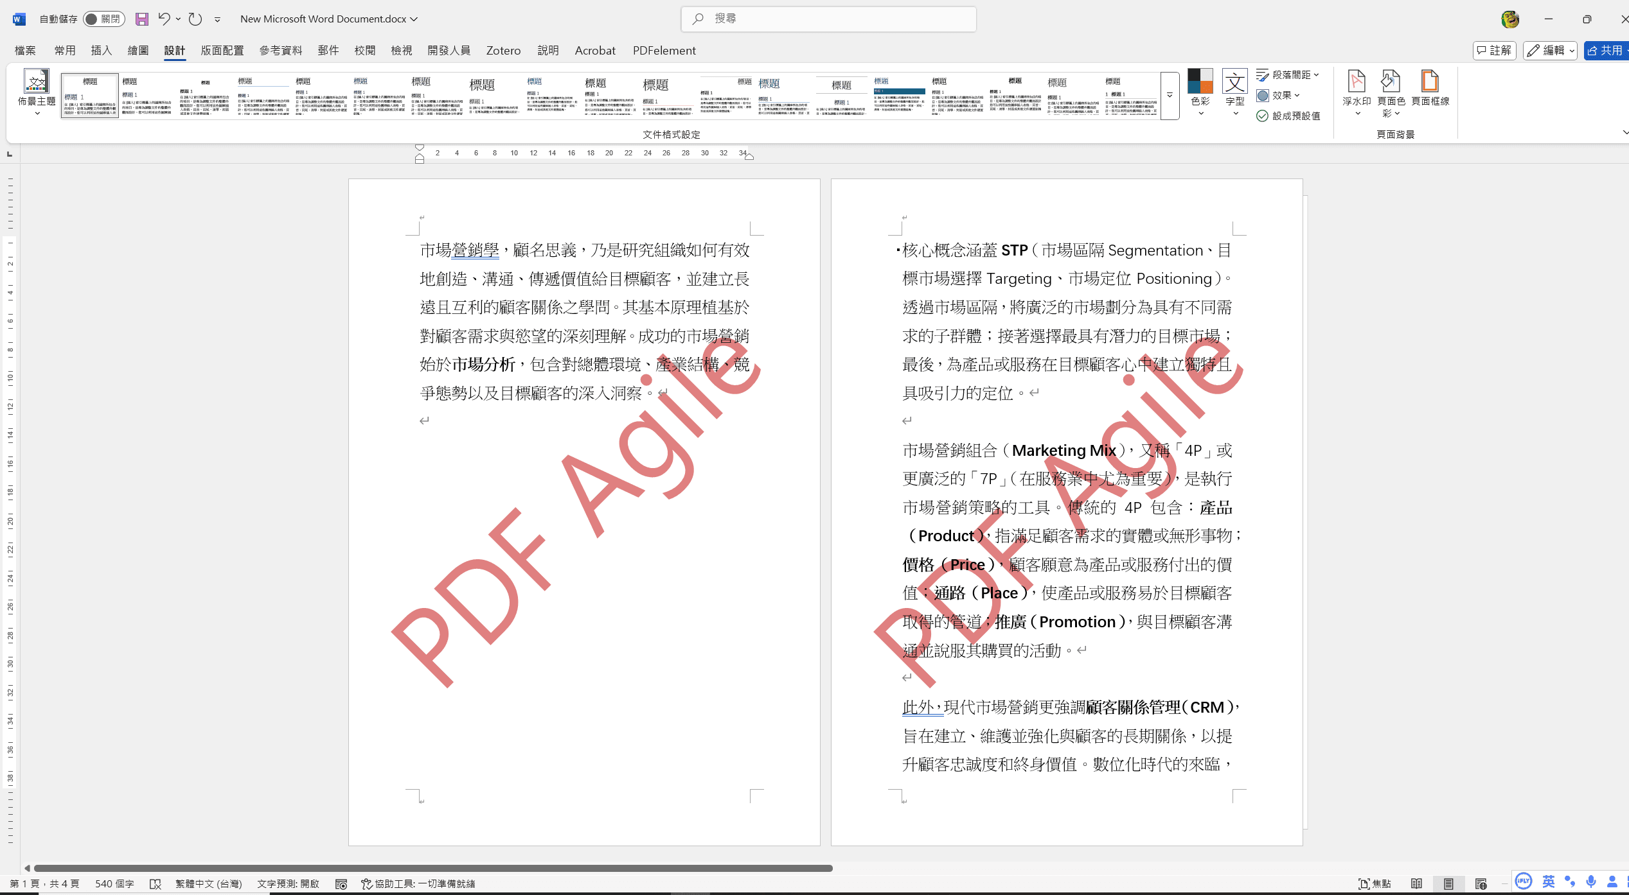Click the underlined word 營銷學 in page one
1629x895 pixels.
tap(476, 250)
